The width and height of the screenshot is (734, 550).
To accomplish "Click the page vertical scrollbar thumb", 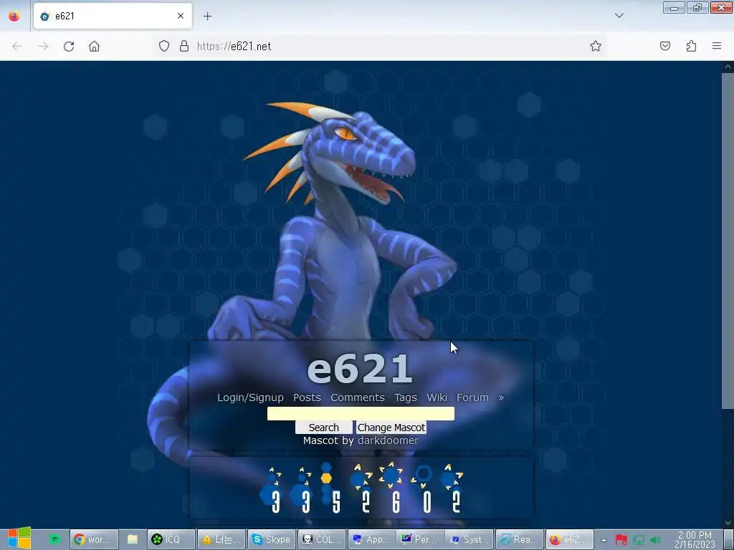I will point(728,241).
